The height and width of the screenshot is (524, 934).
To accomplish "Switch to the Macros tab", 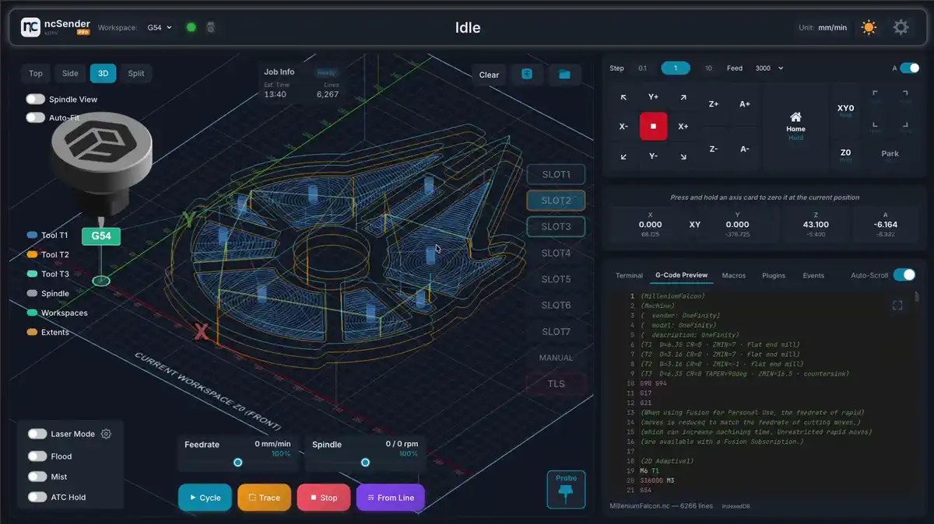I will tap(733, 275).
